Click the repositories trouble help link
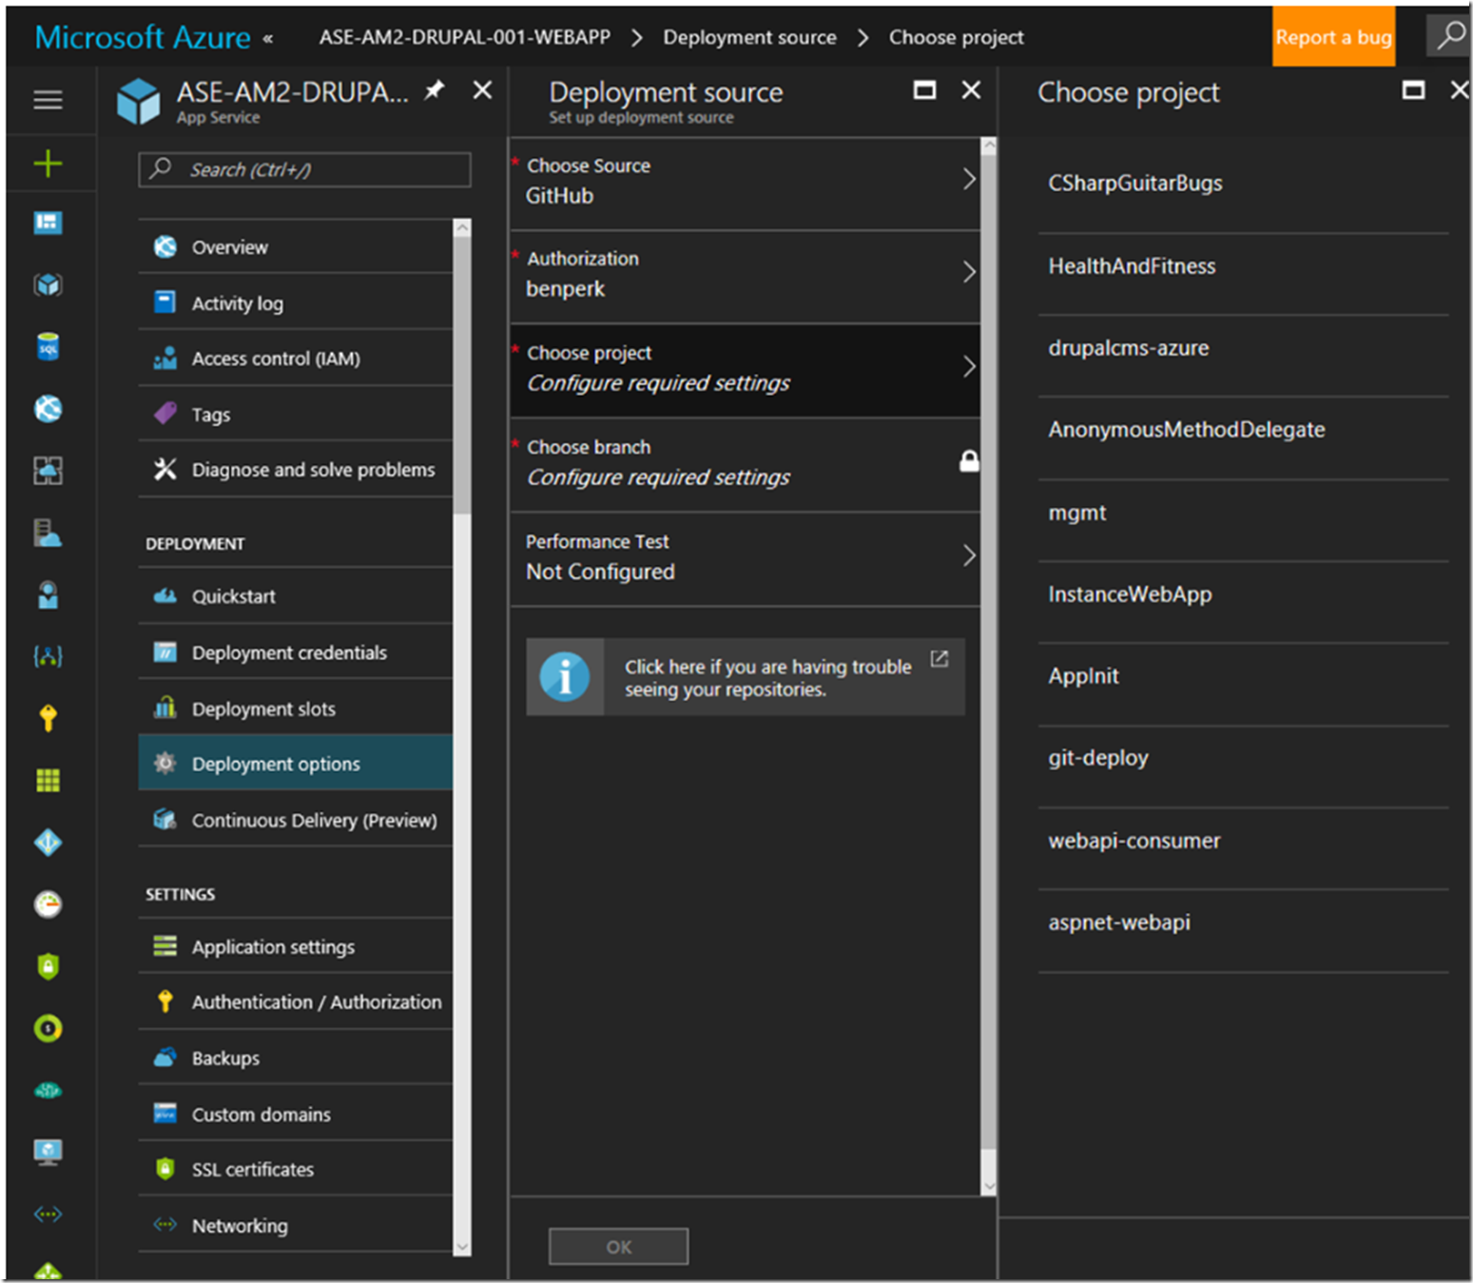 (x=746, y=677)
